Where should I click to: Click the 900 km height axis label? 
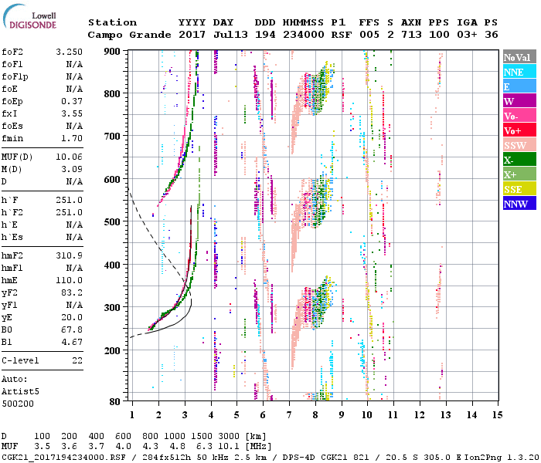112,52
